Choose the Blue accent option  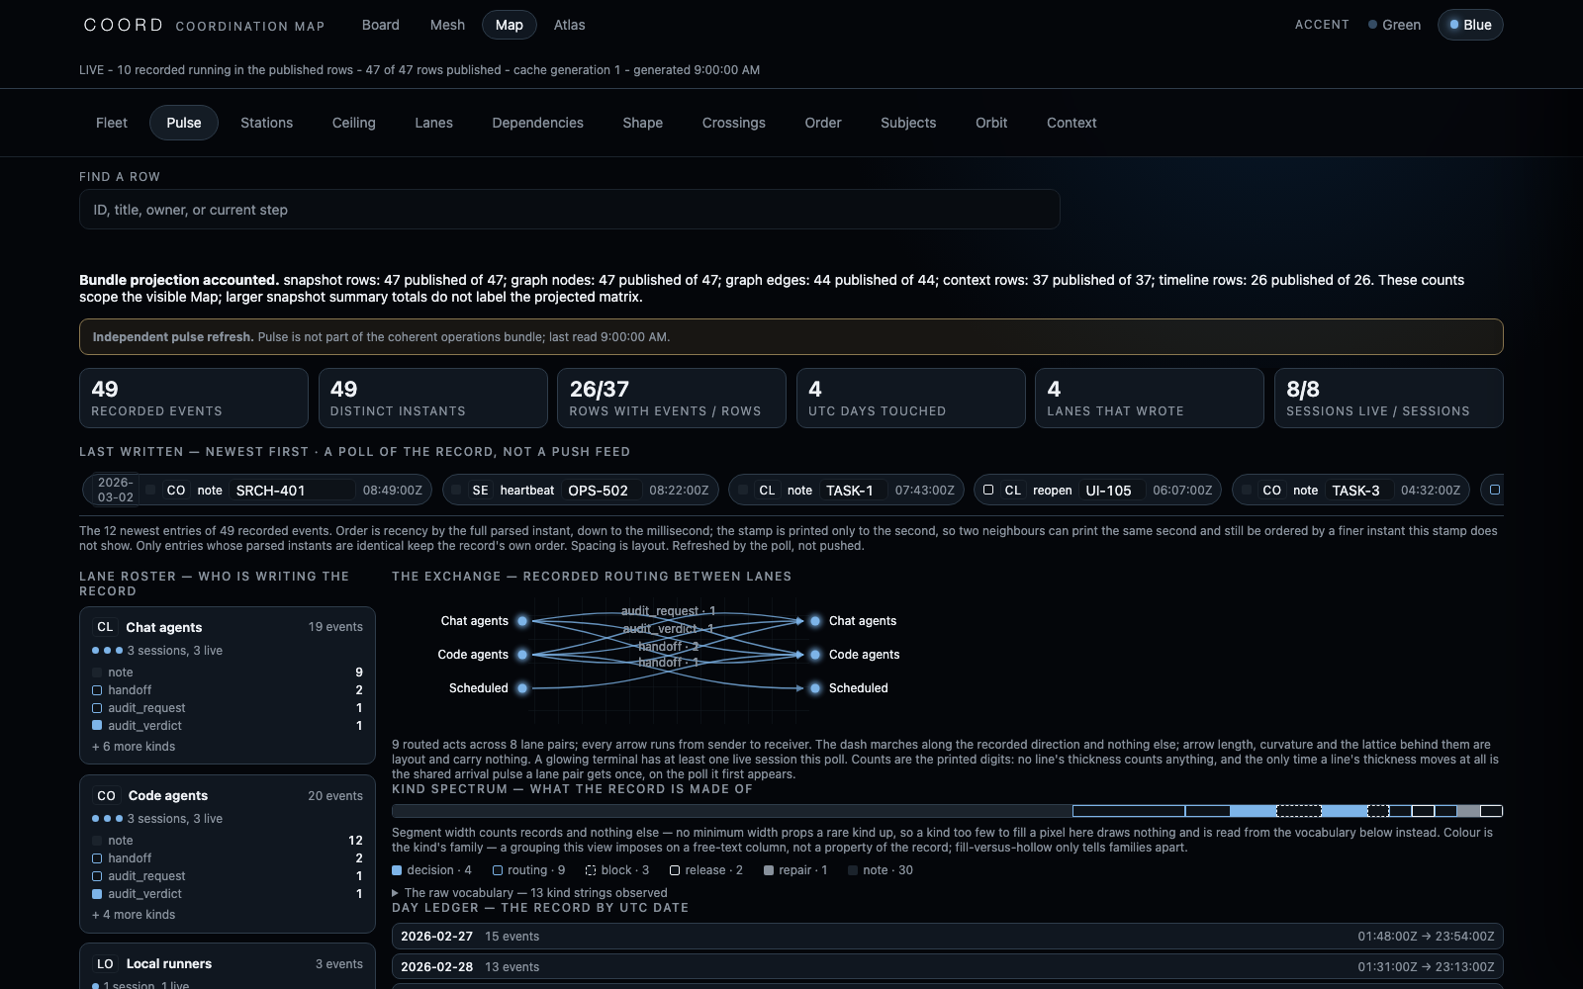point(1470,25)
